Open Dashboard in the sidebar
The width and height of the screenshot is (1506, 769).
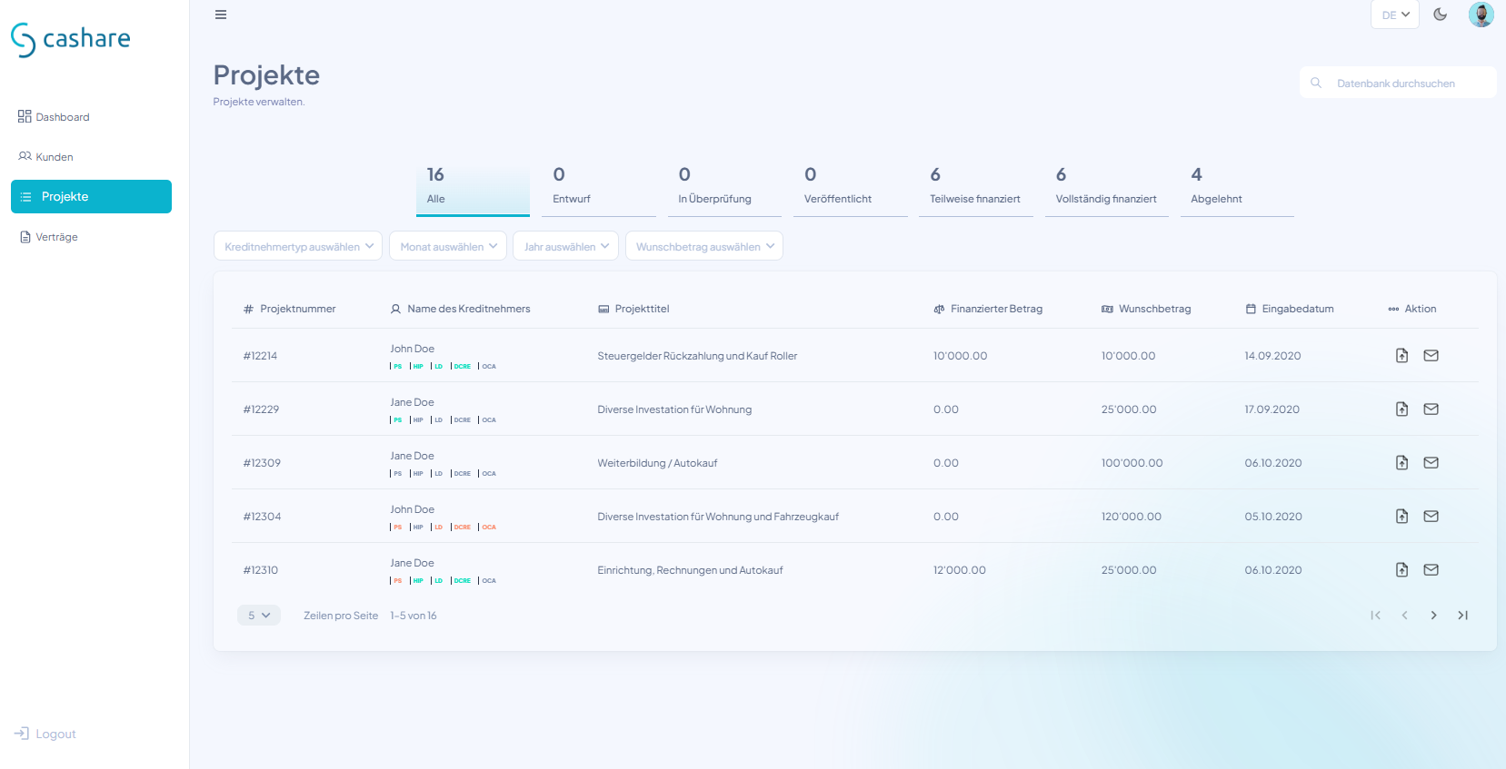[54, 117]
